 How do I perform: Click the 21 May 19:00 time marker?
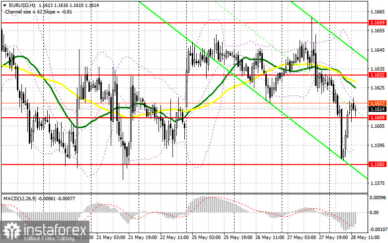(x=142, y=238)
